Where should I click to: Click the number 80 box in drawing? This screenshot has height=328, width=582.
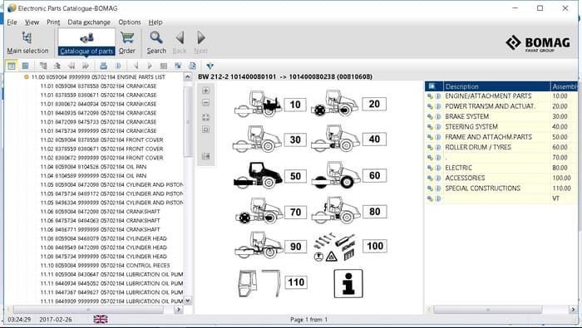click(374, 212)
